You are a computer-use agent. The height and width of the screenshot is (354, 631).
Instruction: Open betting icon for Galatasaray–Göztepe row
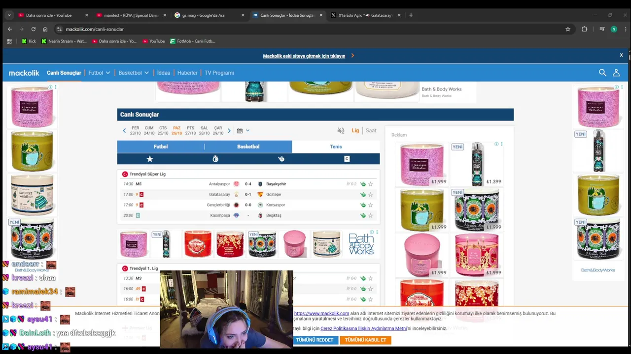tap(363, 195)
